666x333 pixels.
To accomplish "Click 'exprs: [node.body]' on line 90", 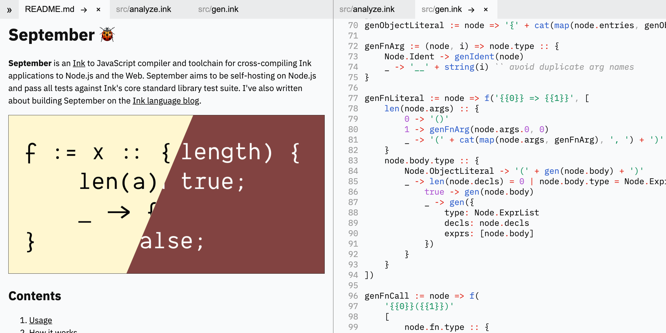I will 489,234.
